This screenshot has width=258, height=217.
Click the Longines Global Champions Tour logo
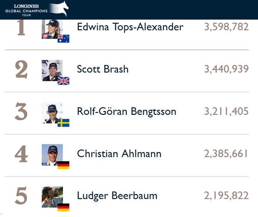tap(37, 9)
